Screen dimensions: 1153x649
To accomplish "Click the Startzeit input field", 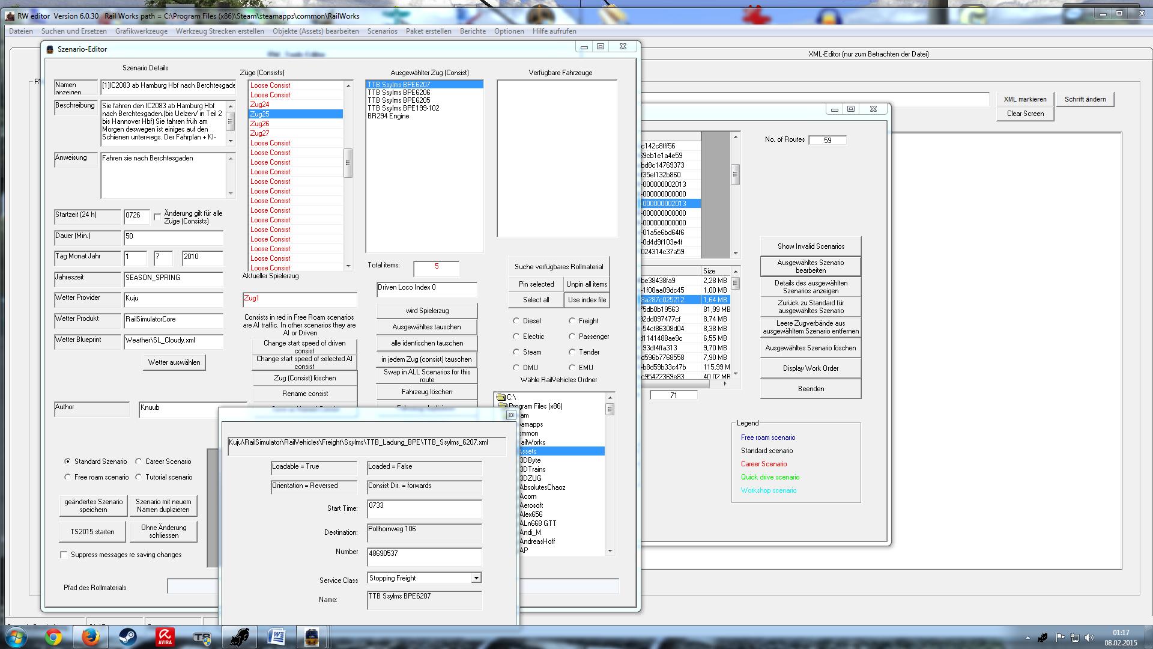I will (136, 215).
